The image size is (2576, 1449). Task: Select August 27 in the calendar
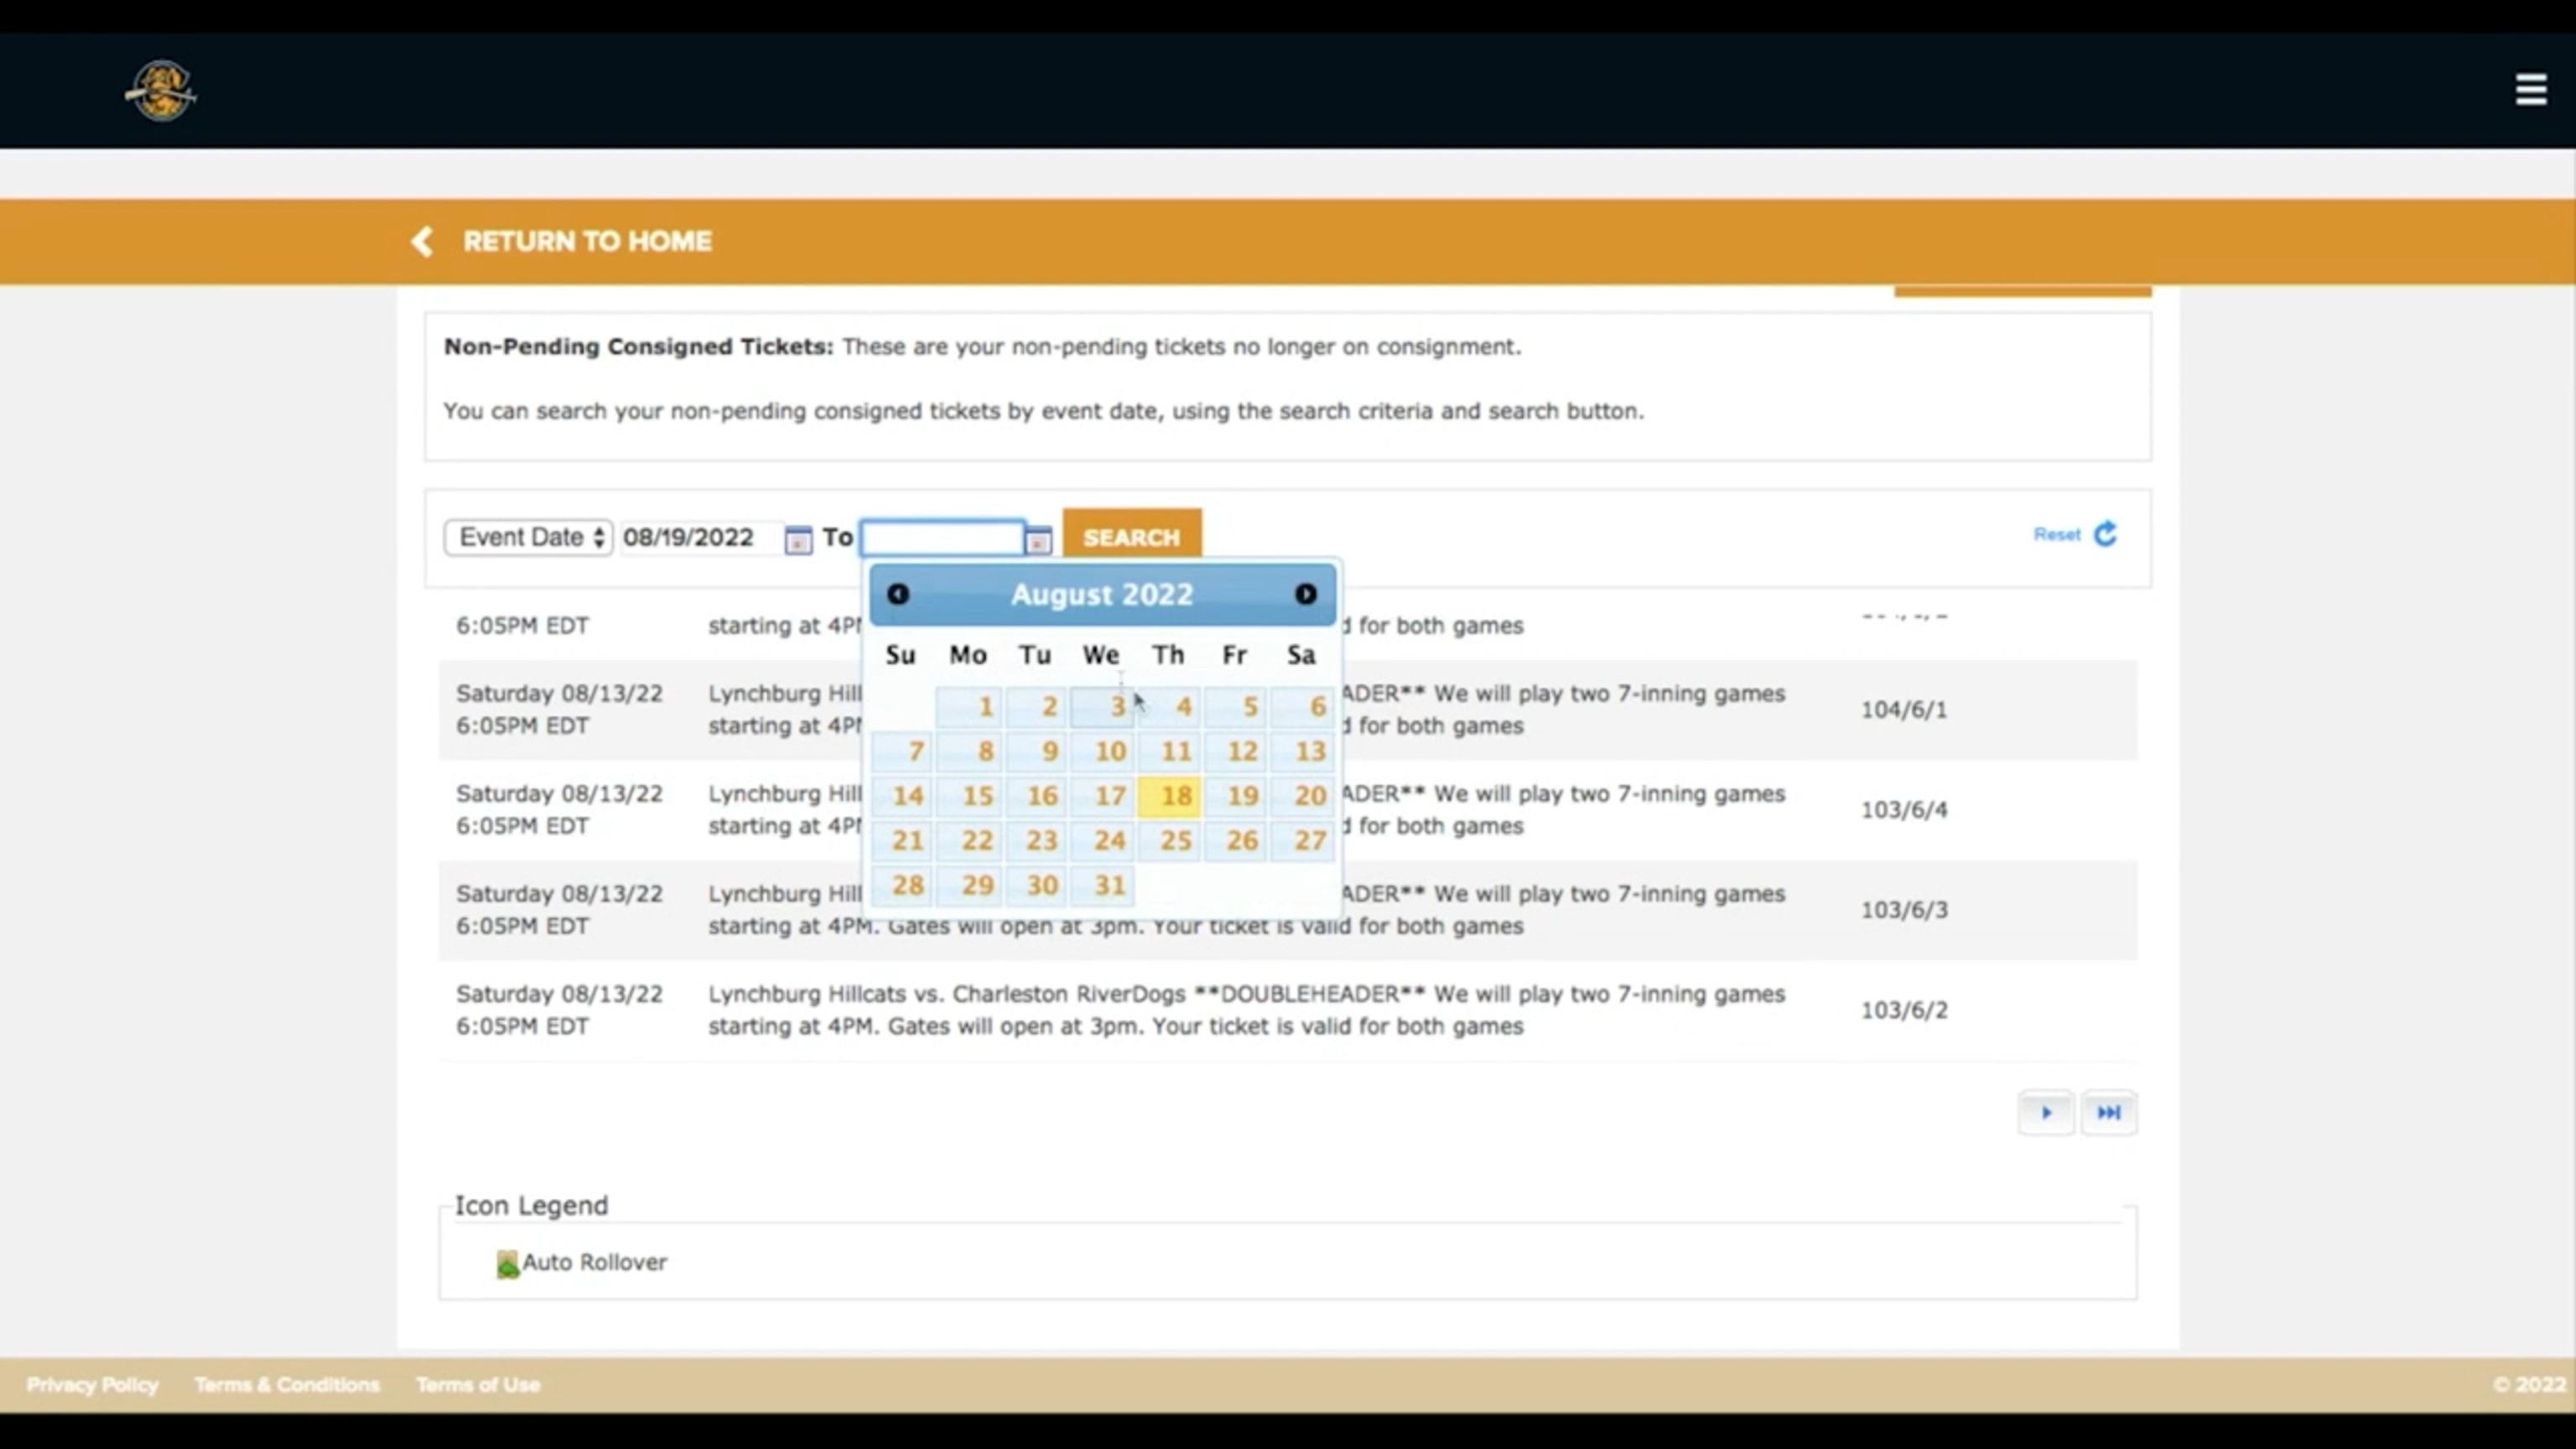coord(1302,841)
